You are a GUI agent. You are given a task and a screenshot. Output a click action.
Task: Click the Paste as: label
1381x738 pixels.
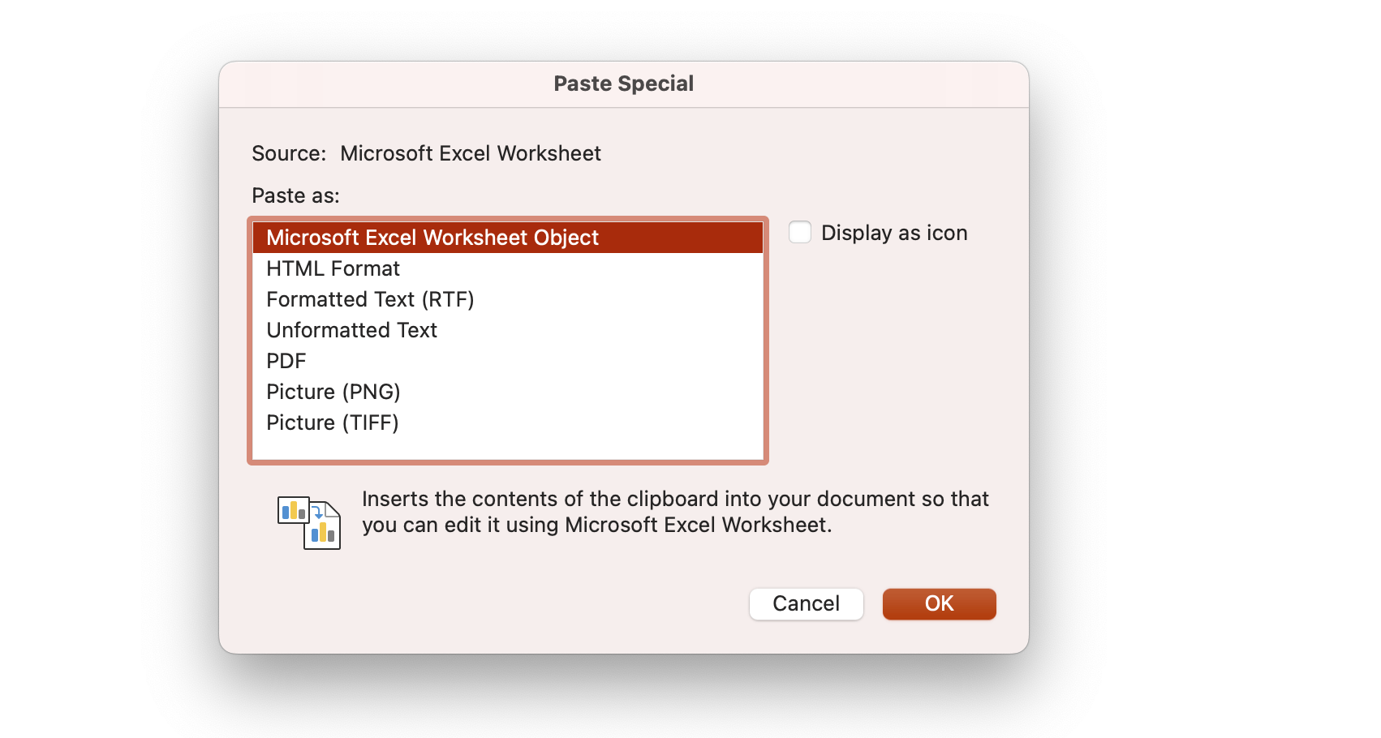click(x=295, y=195)
